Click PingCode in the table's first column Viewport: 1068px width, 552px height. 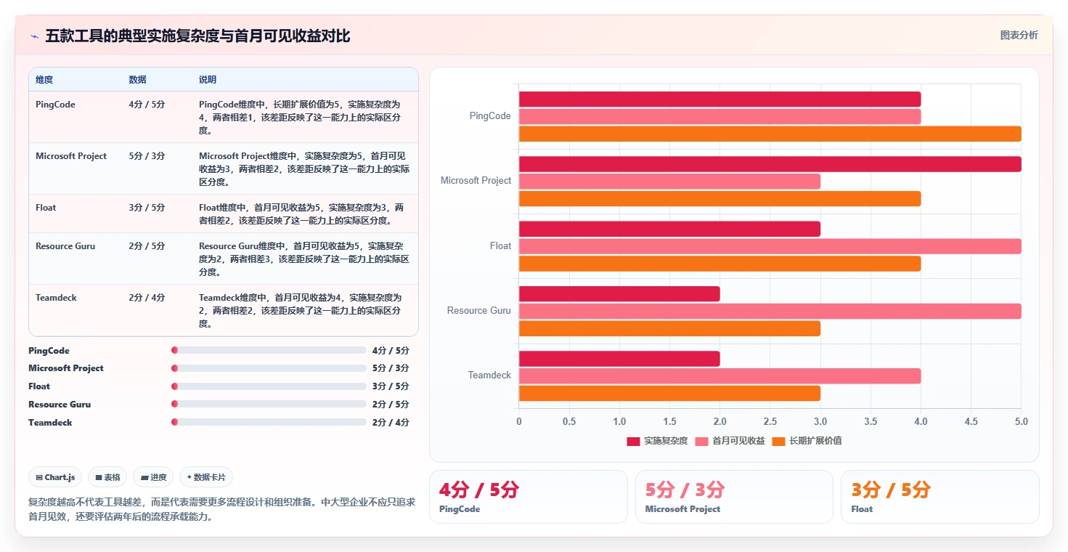click(55, 105)
